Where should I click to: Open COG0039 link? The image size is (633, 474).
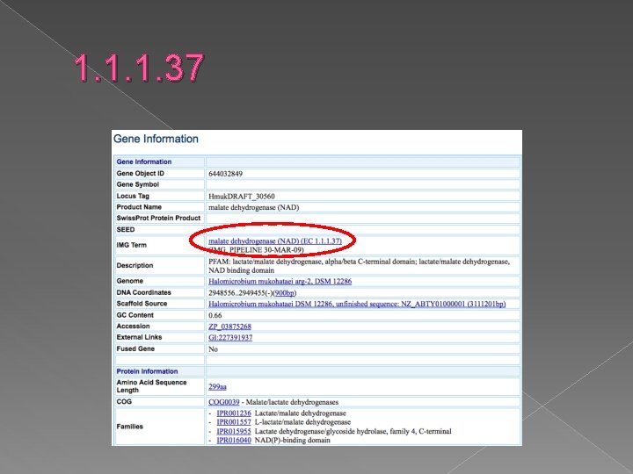223,402
